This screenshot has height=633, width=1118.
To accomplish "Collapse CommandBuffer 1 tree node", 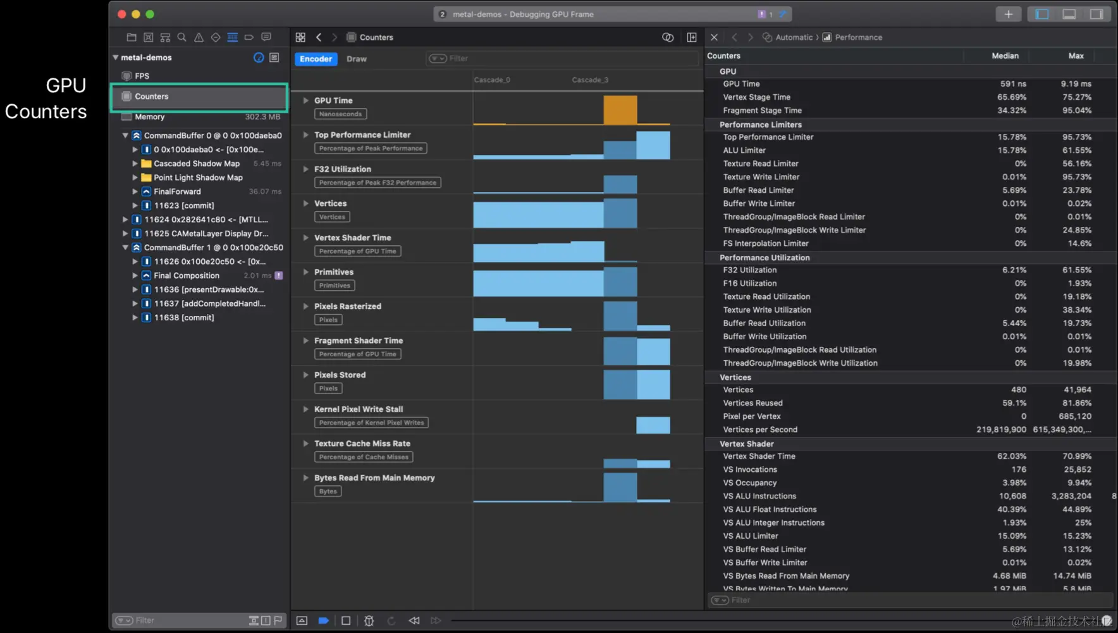I will pyautogui.click(x=125, y=248).
